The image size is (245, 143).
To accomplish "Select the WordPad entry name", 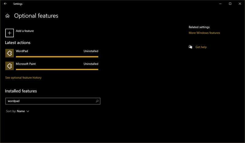I will [x=22, y=51].
